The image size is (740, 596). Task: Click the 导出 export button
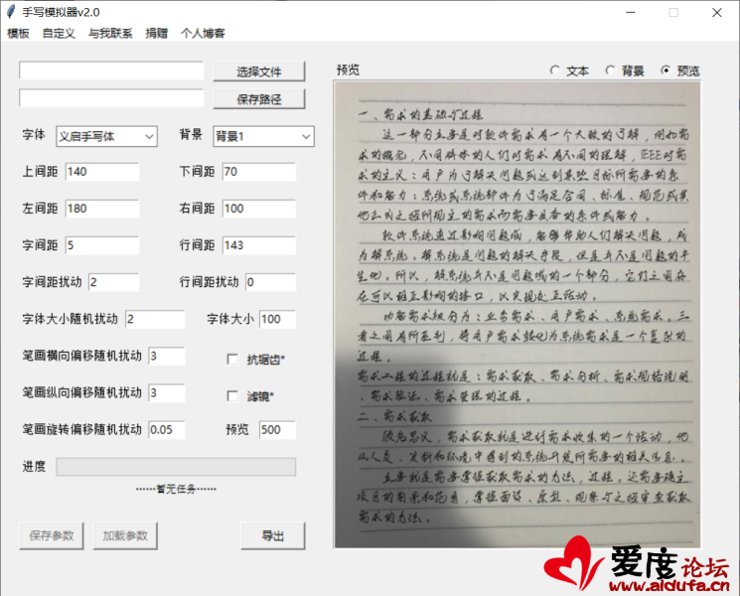click(273, 535)
